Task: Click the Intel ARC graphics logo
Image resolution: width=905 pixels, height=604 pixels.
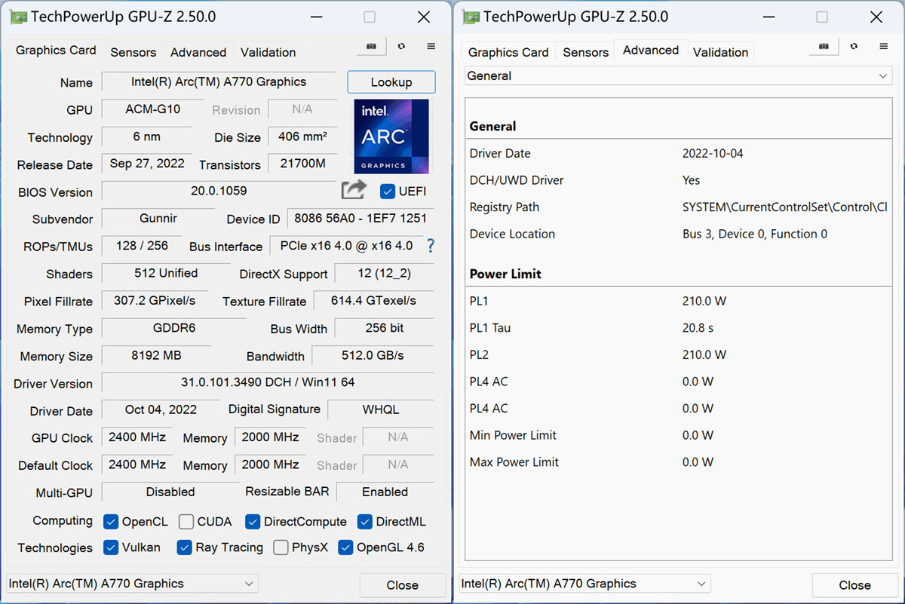Action: click(x=391, y=136)
